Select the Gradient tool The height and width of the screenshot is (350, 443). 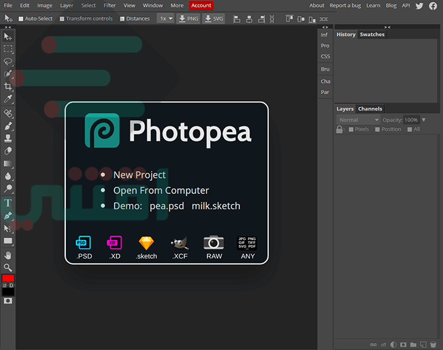coord(8,164)
